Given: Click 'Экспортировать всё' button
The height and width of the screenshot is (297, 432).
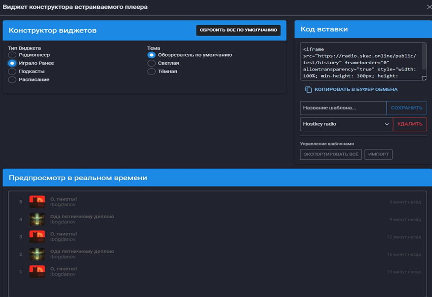Looking at the screenshot, I should pos(331,154).
